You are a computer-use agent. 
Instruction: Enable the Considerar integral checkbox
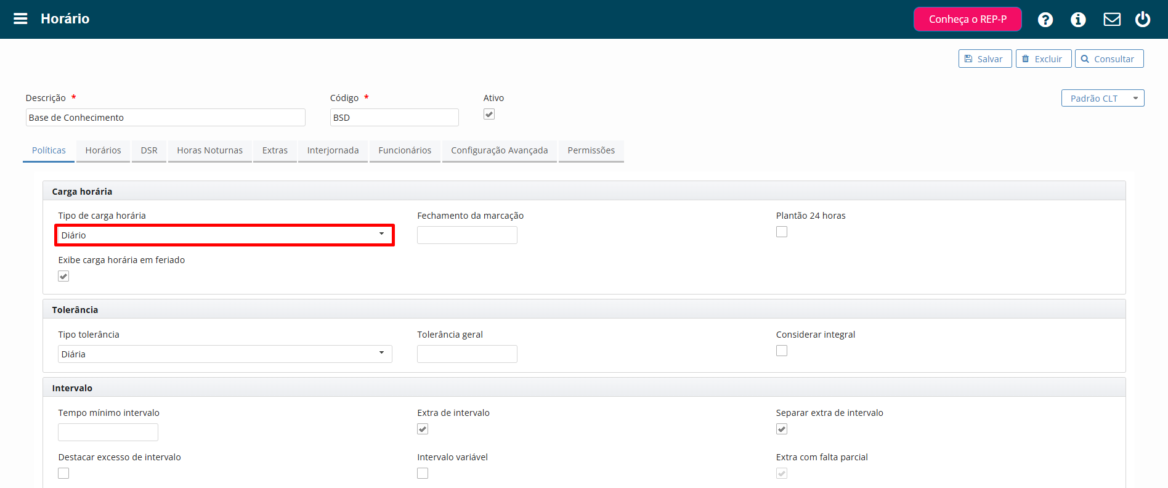coord(782,351)
